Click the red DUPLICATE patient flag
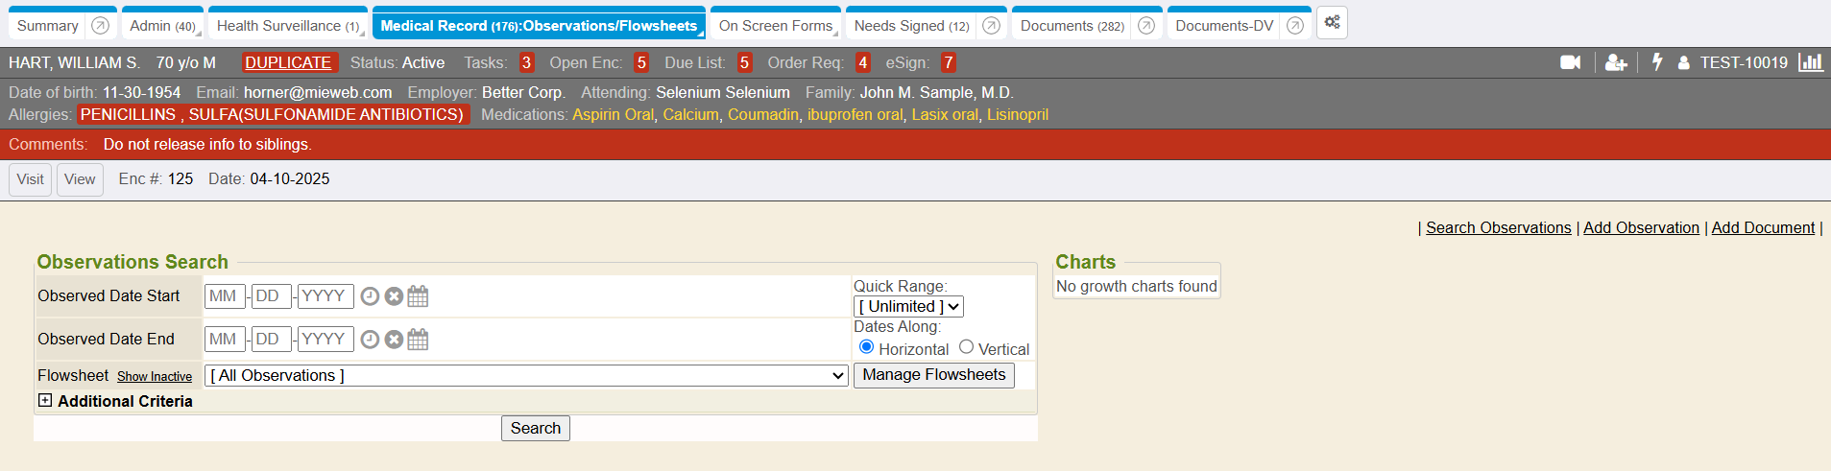The image size is (1831, 471). click(288, 62)
